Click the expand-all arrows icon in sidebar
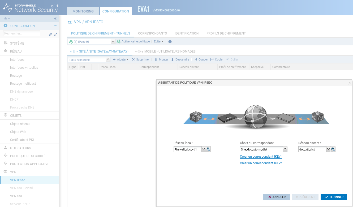This screenshot has width=353, height=207. click(56, 34)
